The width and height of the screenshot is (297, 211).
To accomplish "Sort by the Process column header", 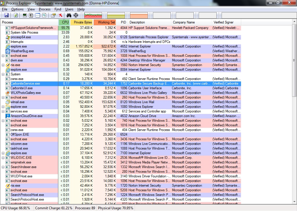I will (29, 22).
